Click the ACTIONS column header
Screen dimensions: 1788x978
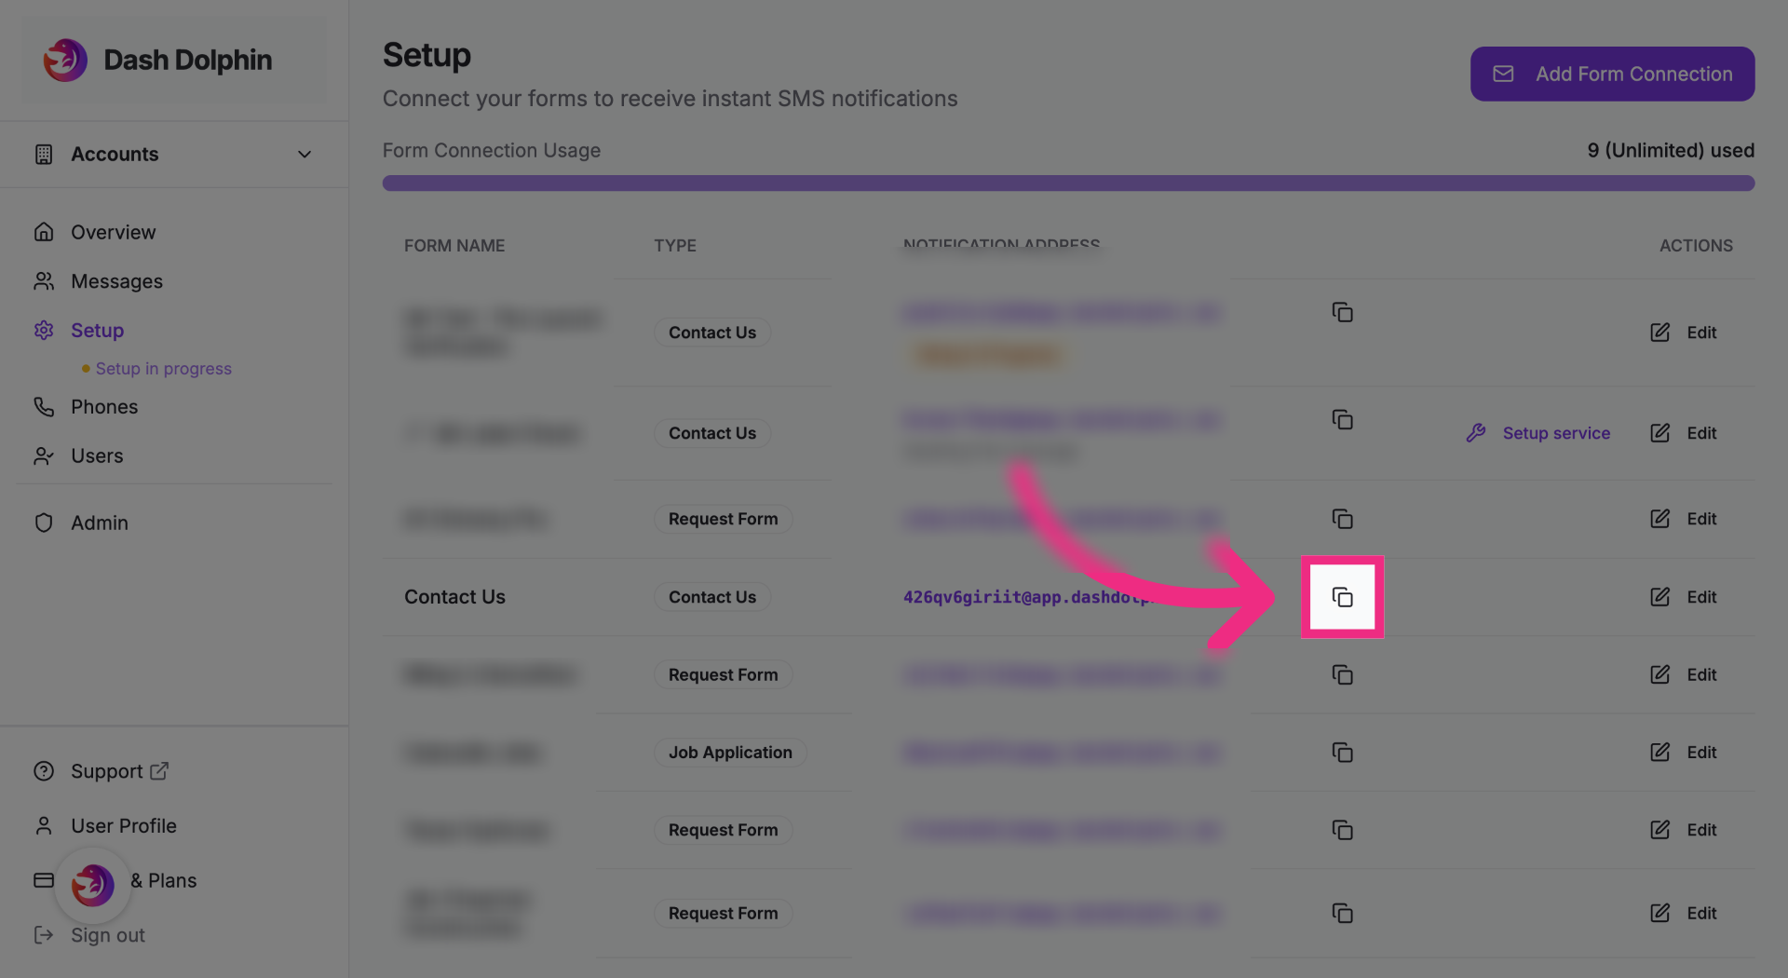pyautogui.click(x=1696, y=246)
